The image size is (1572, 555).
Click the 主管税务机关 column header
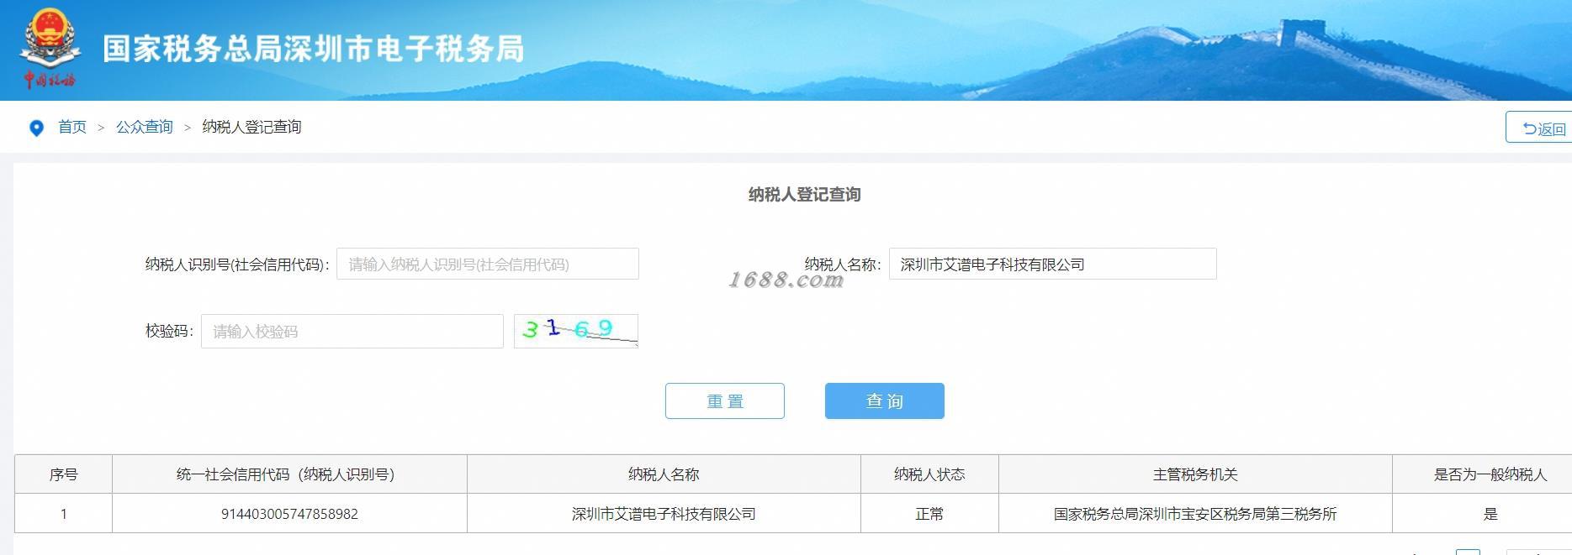tap(1195, 474)
